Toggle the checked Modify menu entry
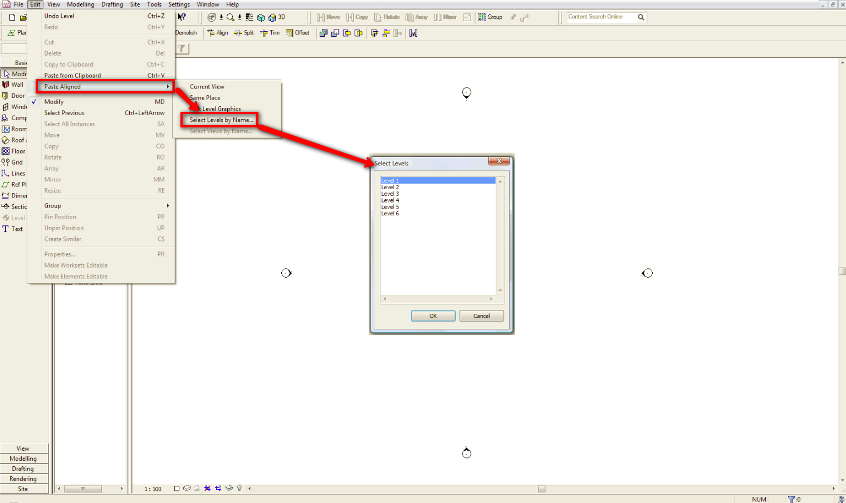 (x=101, y=102)
